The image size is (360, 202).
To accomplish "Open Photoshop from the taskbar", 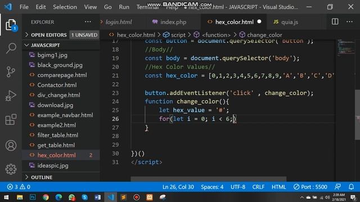I will tap(33, 197).
